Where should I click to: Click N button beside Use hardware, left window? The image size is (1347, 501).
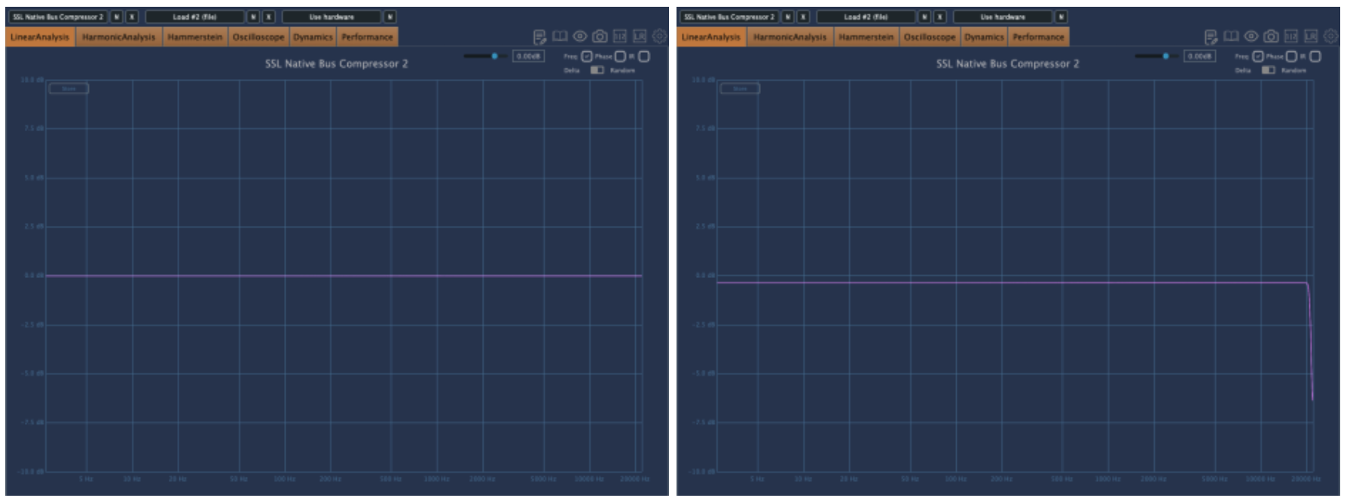click(x=389, y=17)
